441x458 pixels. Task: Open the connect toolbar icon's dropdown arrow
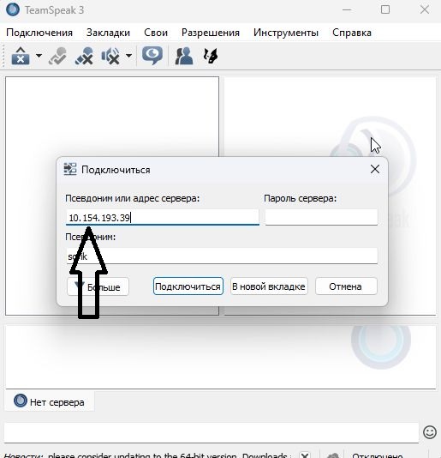coord(39,56)
